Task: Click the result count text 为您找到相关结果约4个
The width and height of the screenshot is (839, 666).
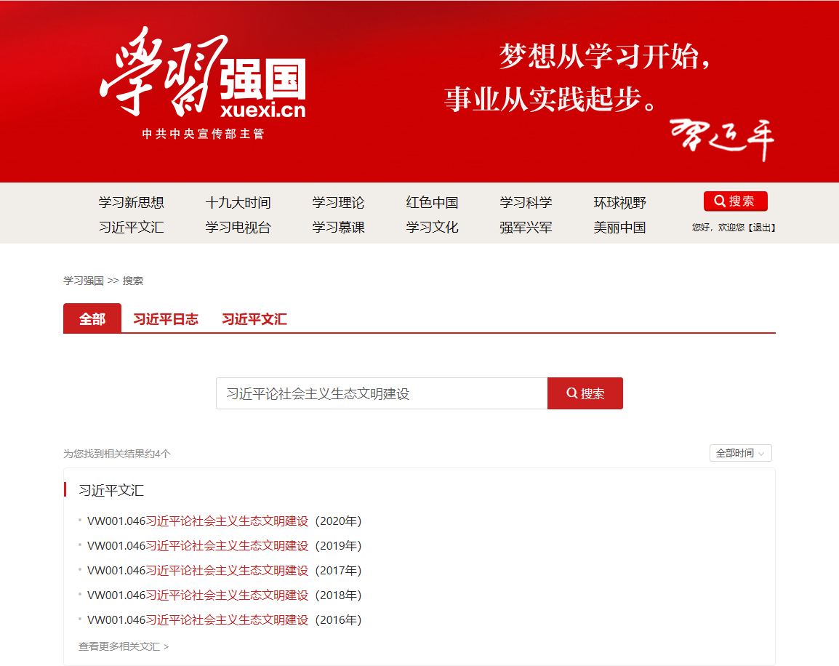Action: 116,454
